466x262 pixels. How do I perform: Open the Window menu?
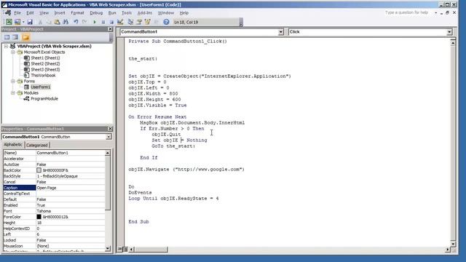click(166, 13)
